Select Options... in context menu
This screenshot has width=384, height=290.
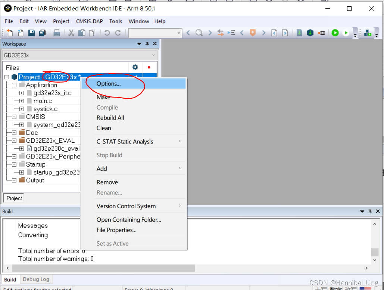134,84
